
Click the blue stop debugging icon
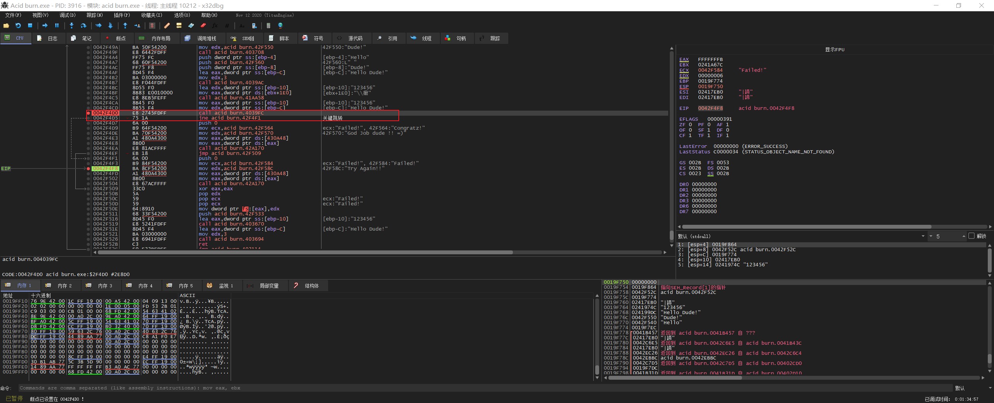(30, 26)
